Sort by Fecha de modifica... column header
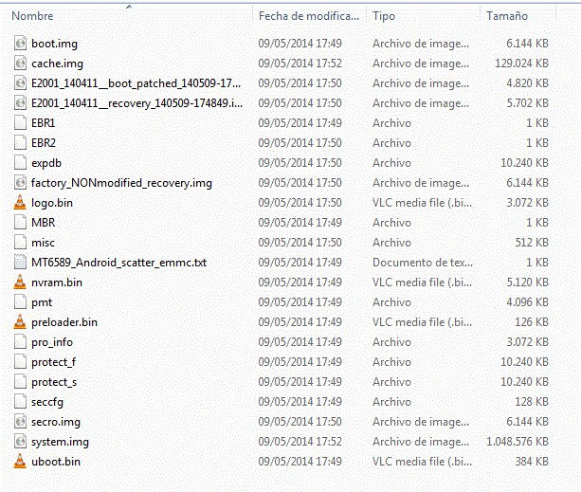The image size is (581, 492). pyautogui.click(x=309, y=17)
